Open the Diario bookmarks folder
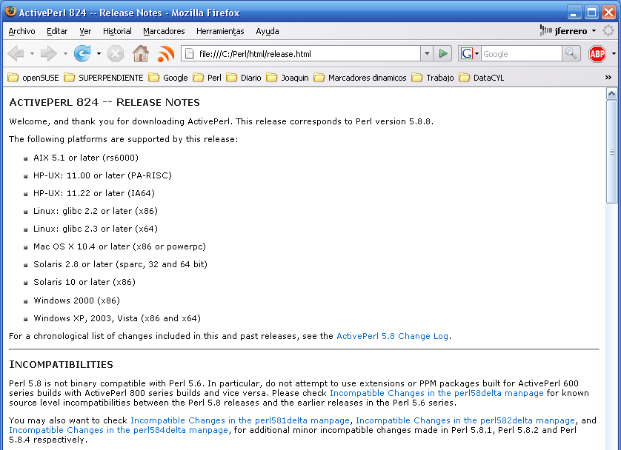This screenshot has width=621, height=450. (244, 78)
